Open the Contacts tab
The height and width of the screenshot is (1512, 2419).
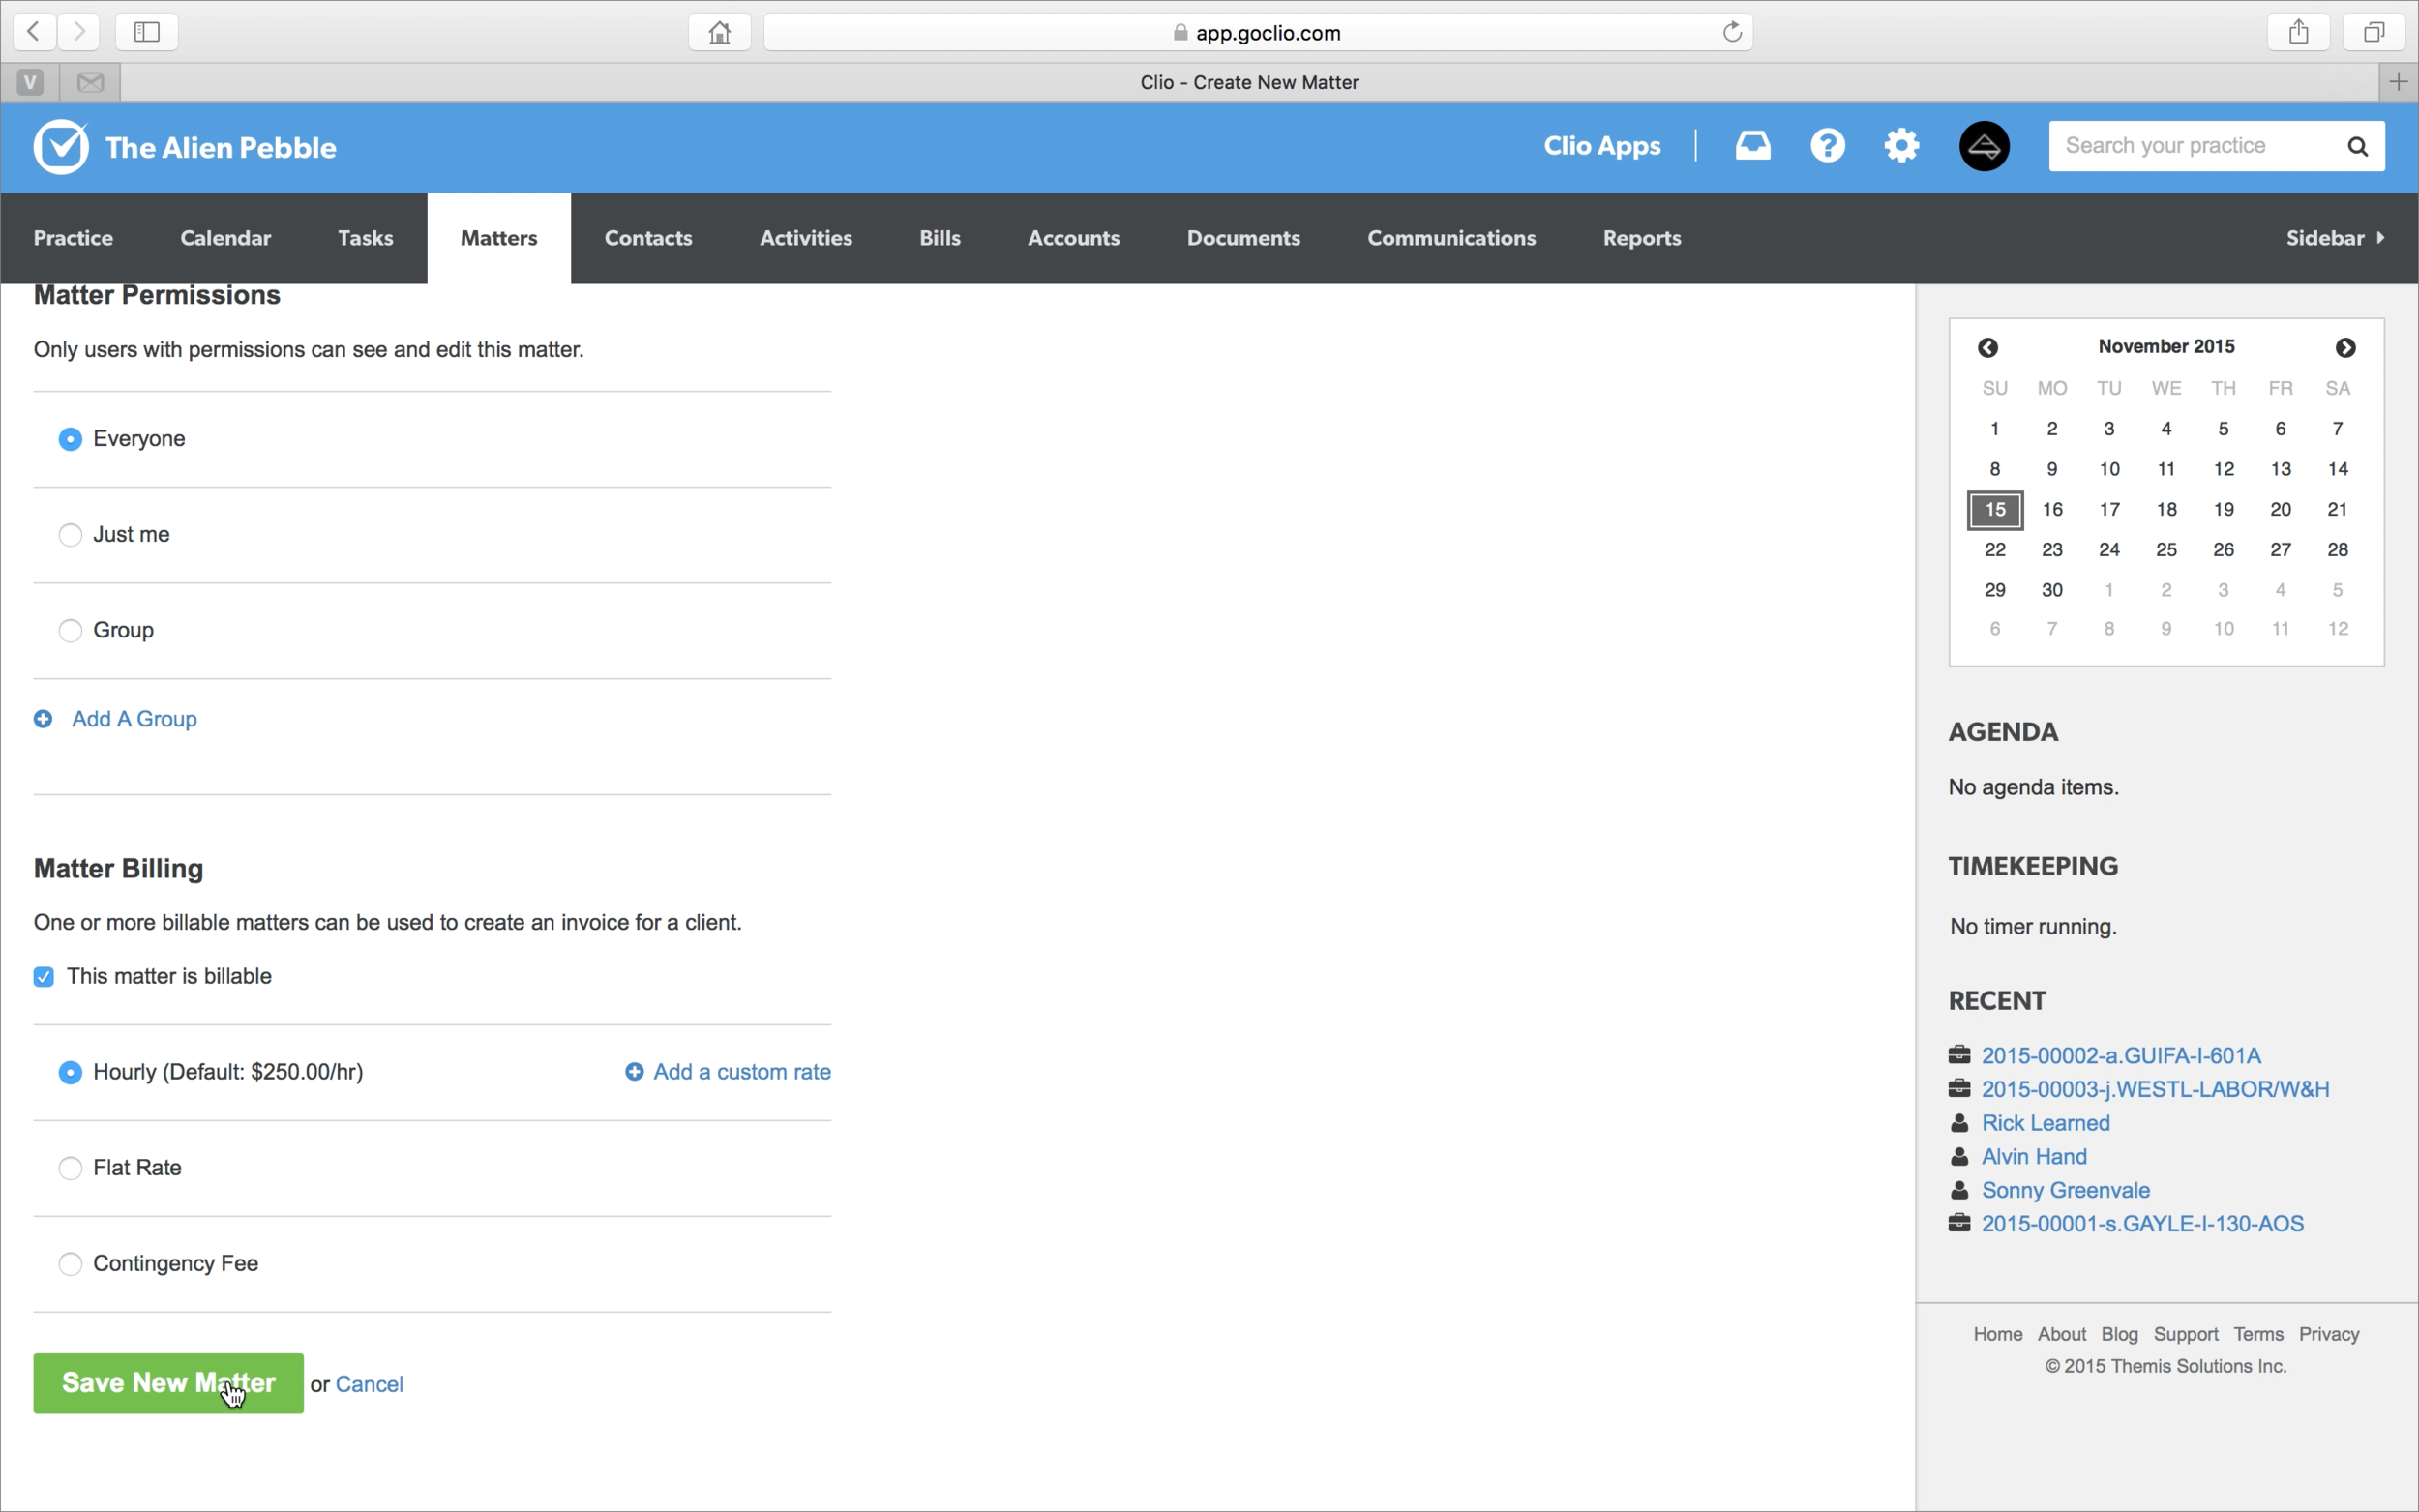click(648, 238)
